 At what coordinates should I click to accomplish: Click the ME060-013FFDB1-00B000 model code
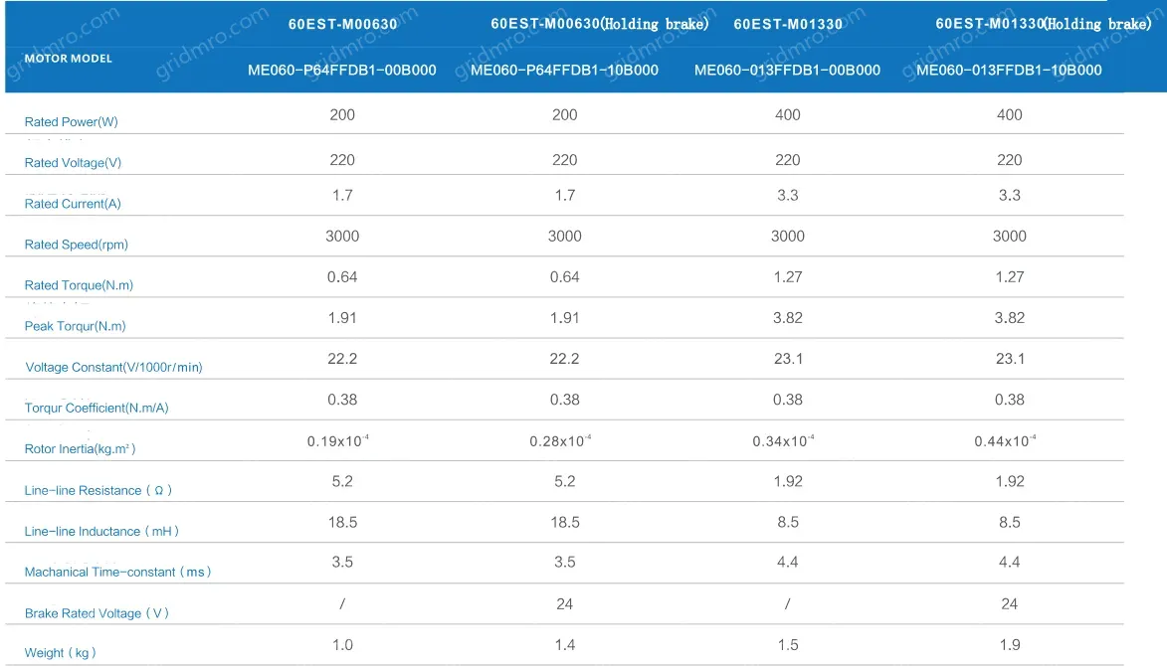pyautogui.click(x=787, y=71)
